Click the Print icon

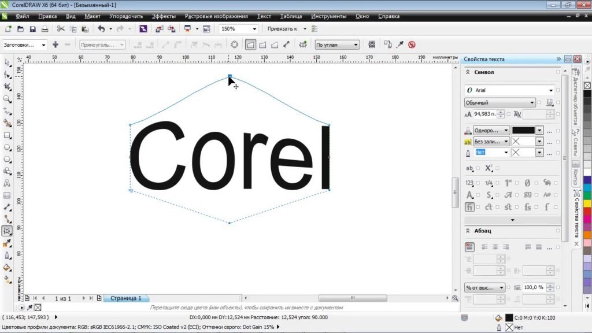coord(45,29)
